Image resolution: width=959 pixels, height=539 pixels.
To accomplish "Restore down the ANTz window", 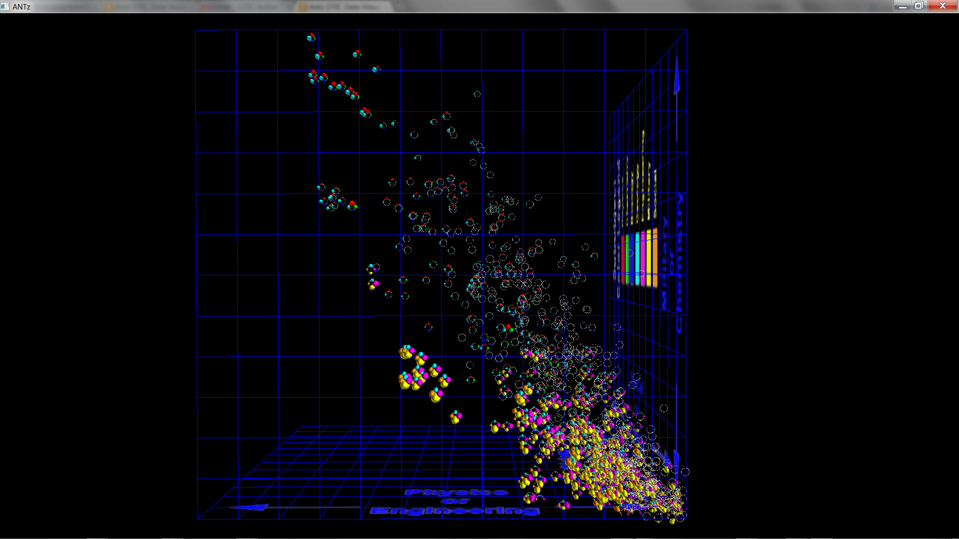I will click(x=919, y=6).
